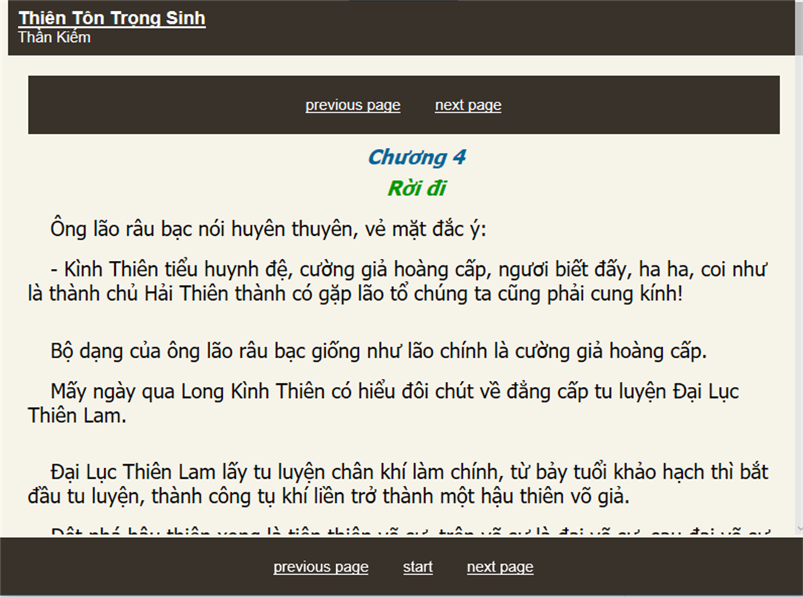
Task: Click the author name Thần Kiếm
Action: tap(54, 37)
